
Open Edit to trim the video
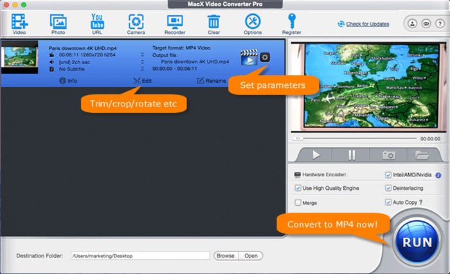click(143, 81)
